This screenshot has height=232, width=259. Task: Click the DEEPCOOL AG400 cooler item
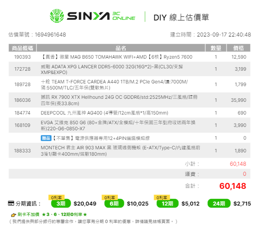click(x=104, y=113)
